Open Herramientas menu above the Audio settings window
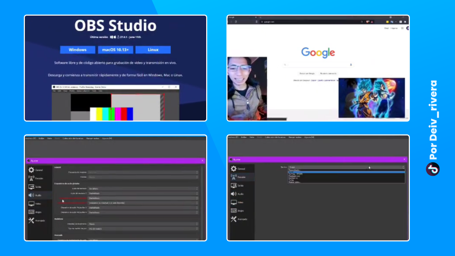This screenshot has height=256, width=455. pyautogui.click(x=92, y=138)
